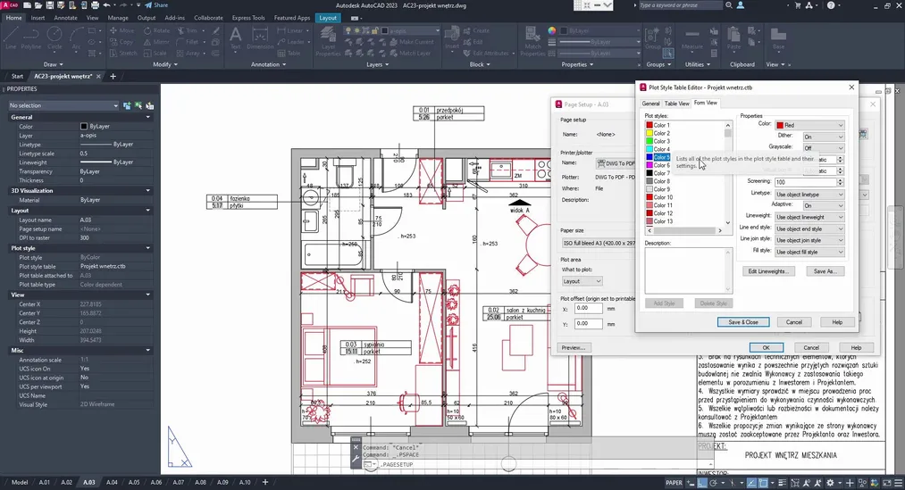Image resolution: width=905 pixels, height=490 pixels.
Task: Open the A.05 layout tab
Action: pyautogui.click(x=134, y=482)
